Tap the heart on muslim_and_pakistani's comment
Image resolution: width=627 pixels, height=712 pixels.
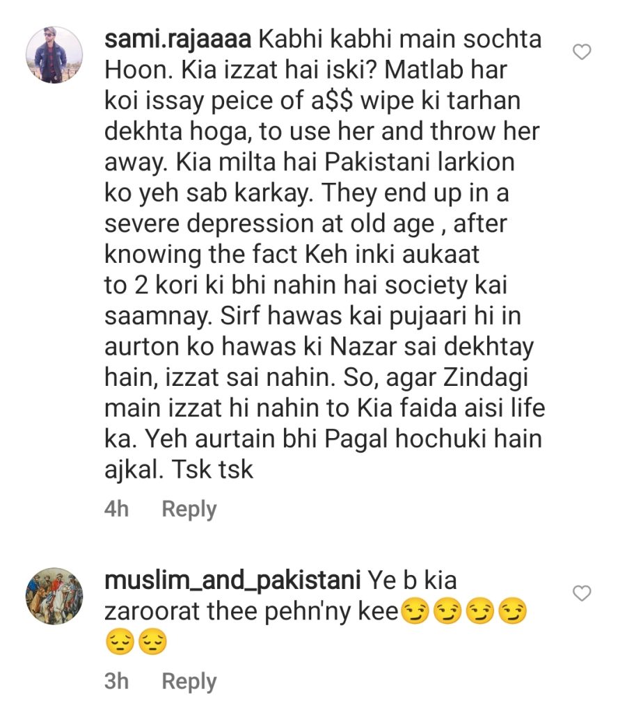point(582,593)
